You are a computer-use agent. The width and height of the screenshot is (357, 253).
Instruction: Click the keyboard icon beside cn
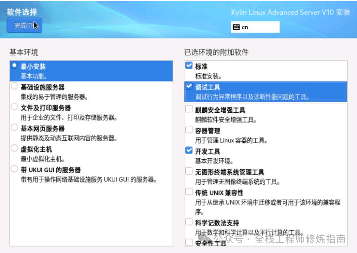coord(236,27)
